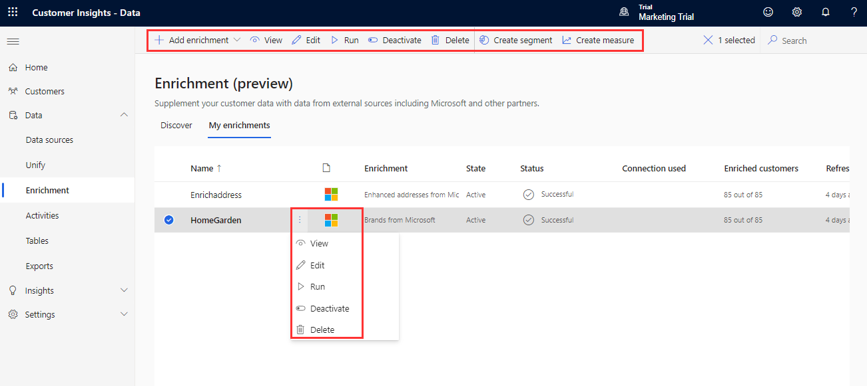
Task: Click the X to clear selection
Action: [708, 41]
